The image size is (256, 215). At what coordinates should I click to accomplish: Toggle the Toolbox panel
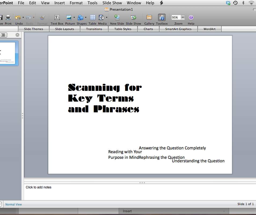point(162,18)
